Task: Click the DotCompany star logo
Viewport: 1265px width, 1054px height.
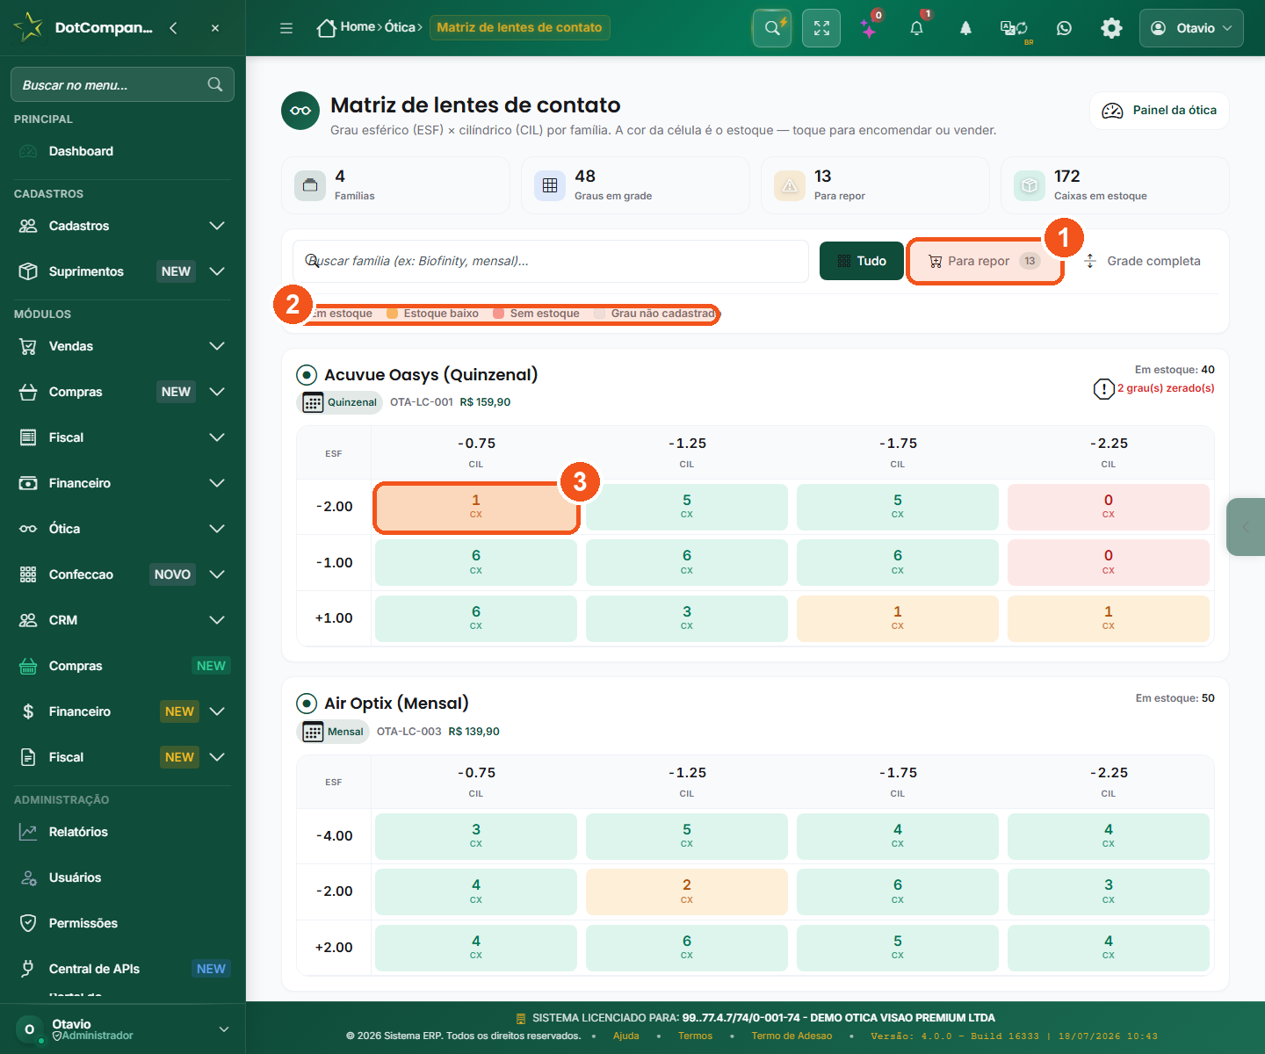Action: coord(28,27)
